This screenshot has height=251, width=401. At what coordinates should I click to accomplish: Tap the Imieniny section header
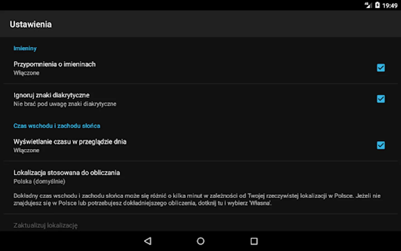pyautogui.click(x=25, y=48)
